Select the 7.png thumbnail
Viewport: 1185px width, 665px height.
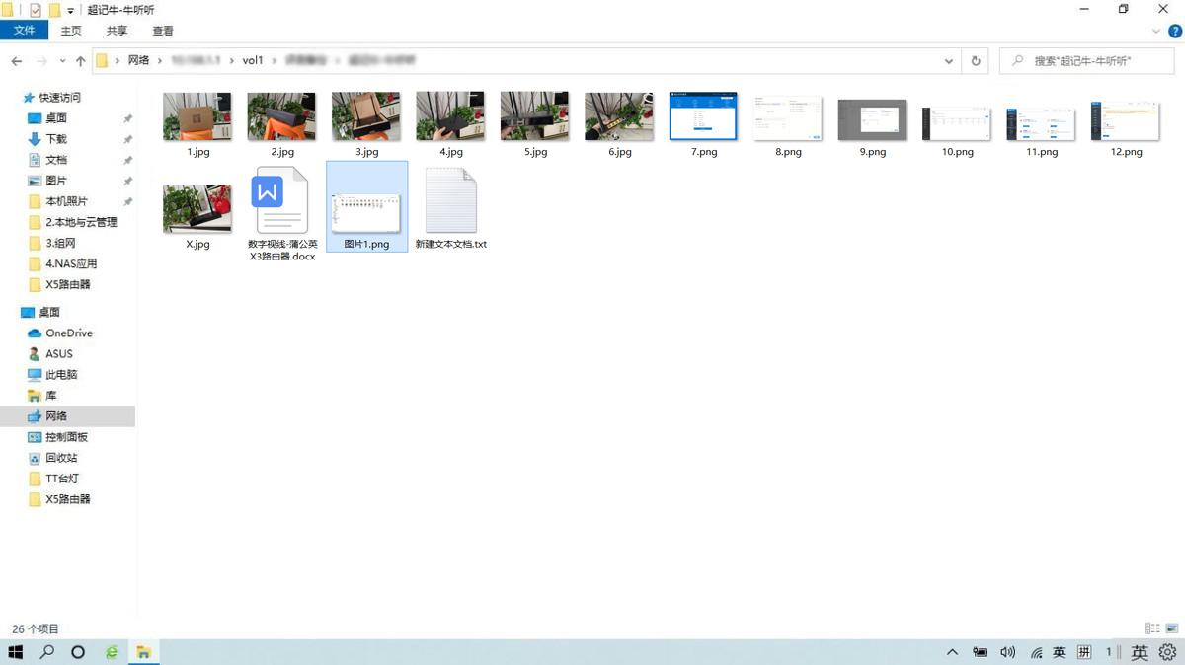click(703, 124)
